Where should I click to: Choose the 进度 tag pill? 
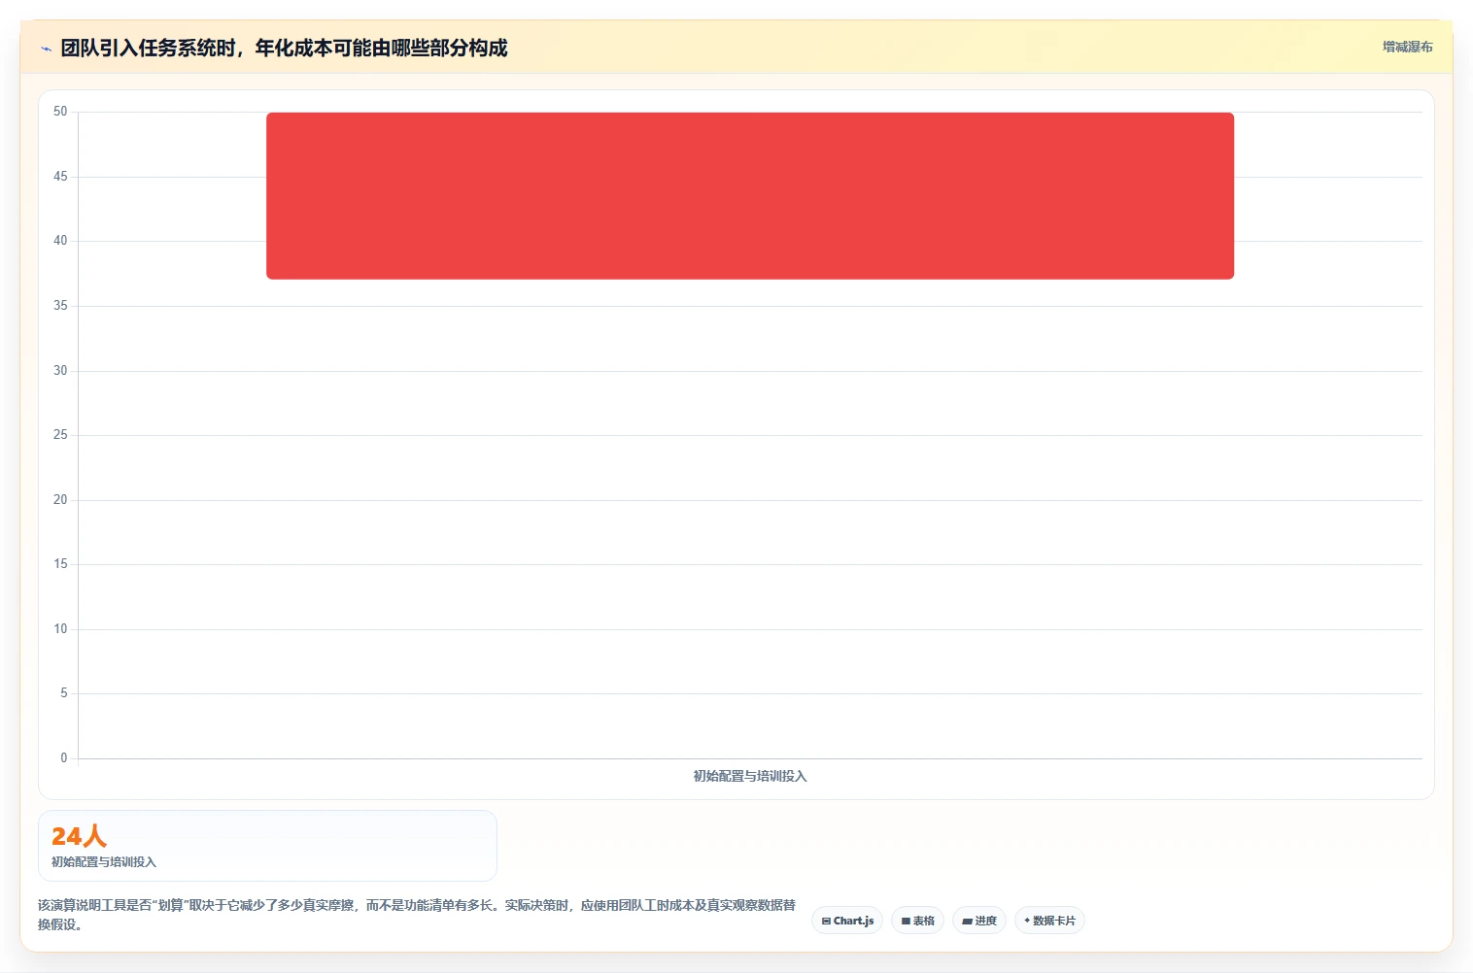(x=979, y=921)
